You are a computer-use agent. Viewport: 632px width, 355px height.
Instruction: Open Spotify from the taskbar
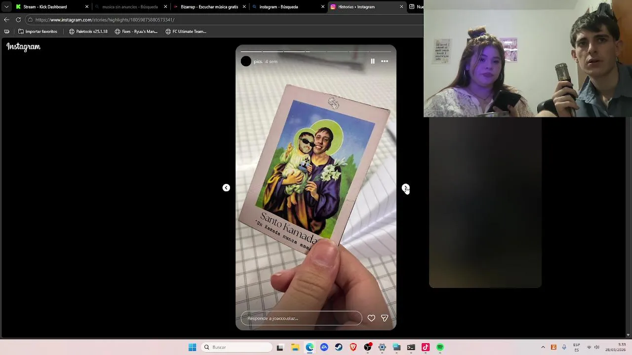[440, 347]
